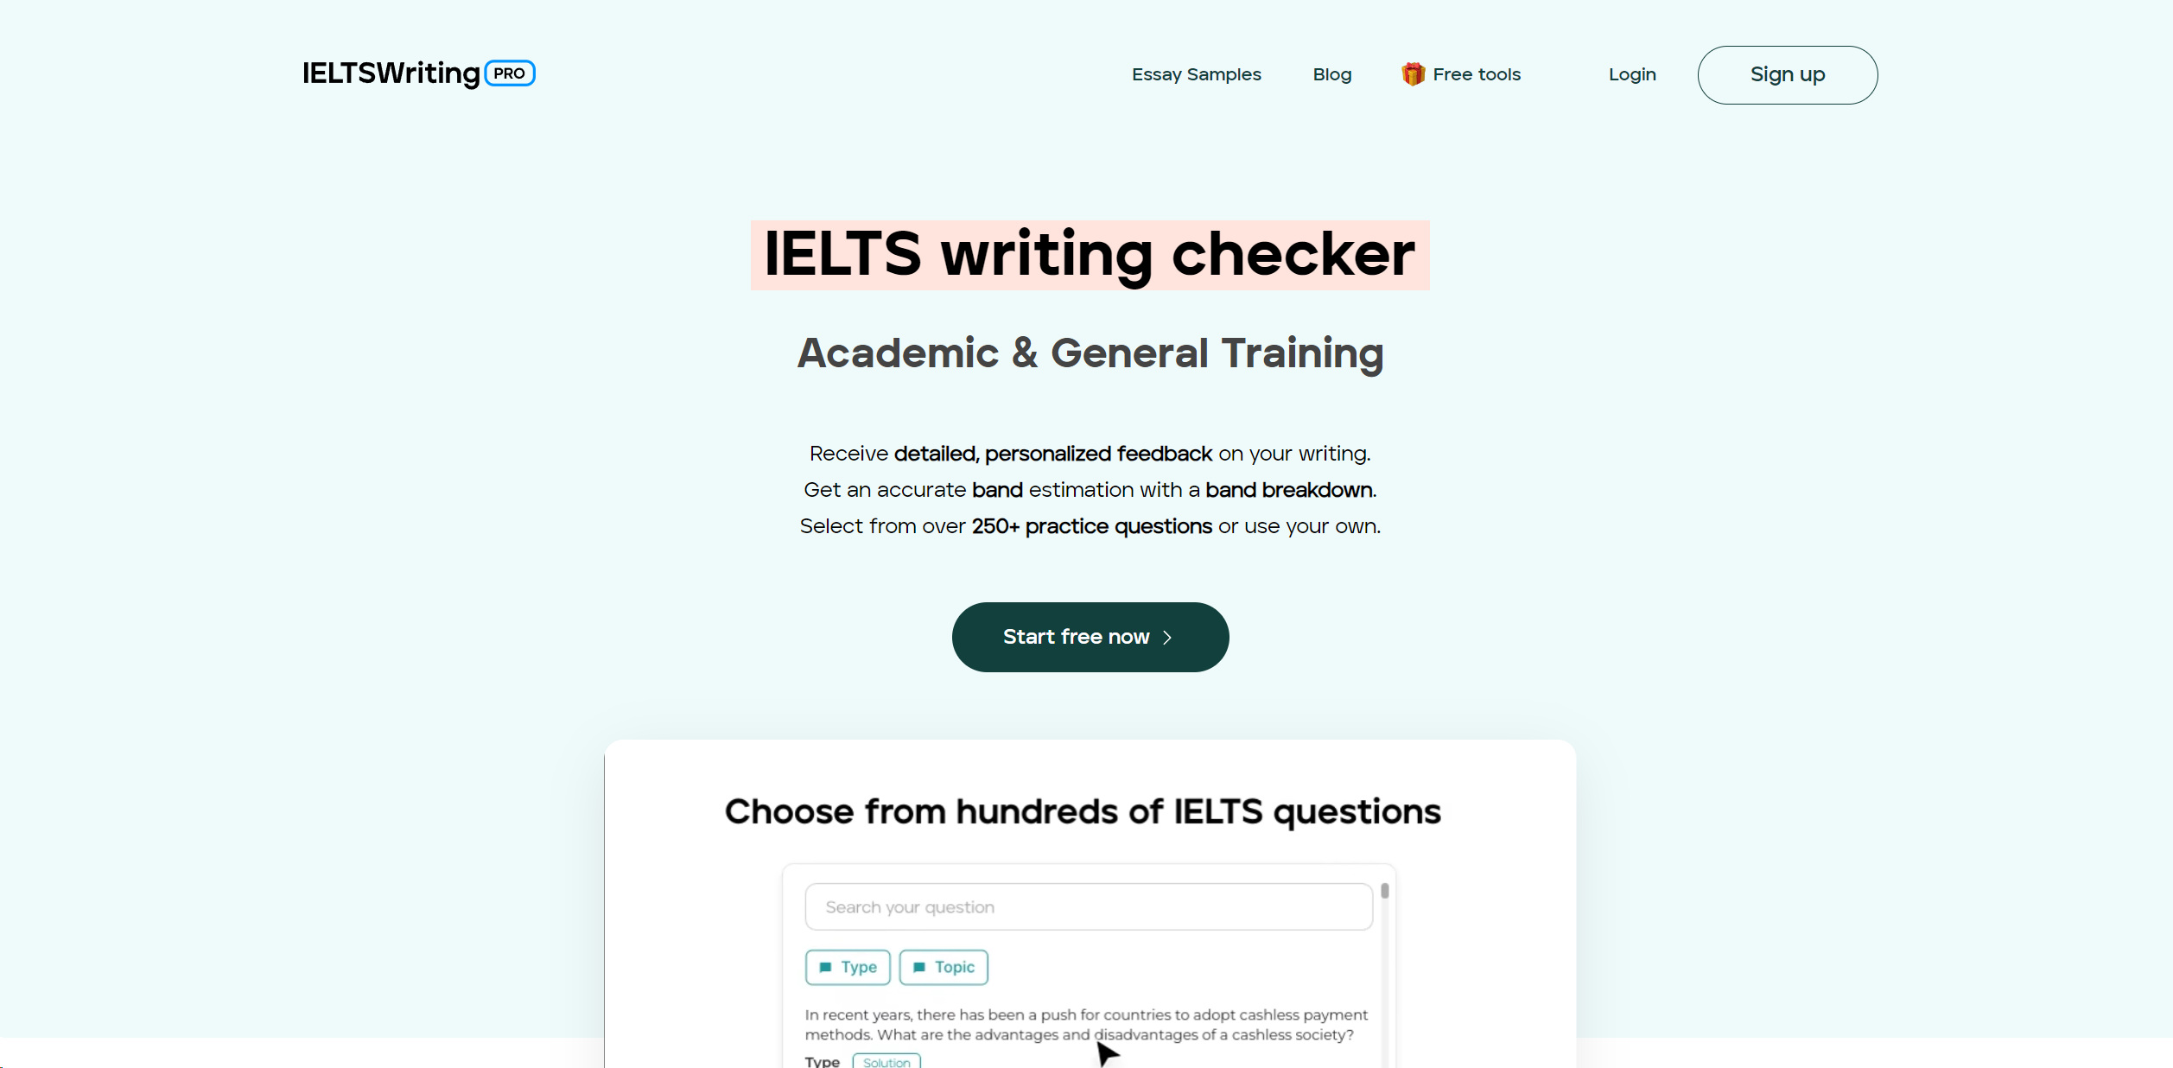Click the Essay Samples menu item
This screenshot has height=1068, width=2173.
tap(1196, 75)
